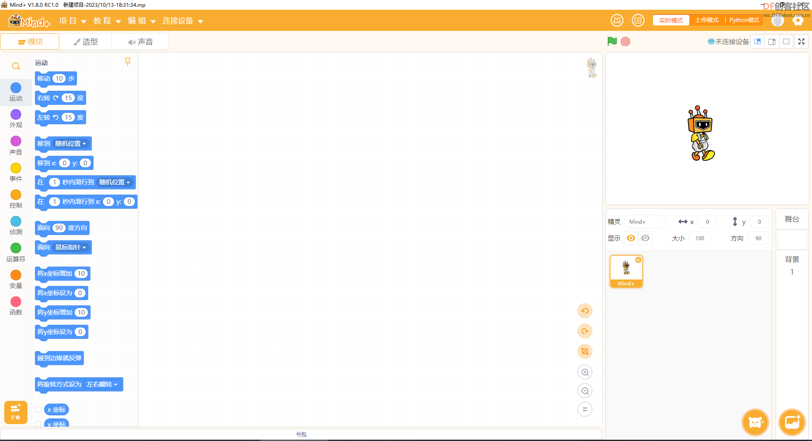Expand the 左右翻转 rotation style dropdown
812x441 pixels.
tap(102, 384)
